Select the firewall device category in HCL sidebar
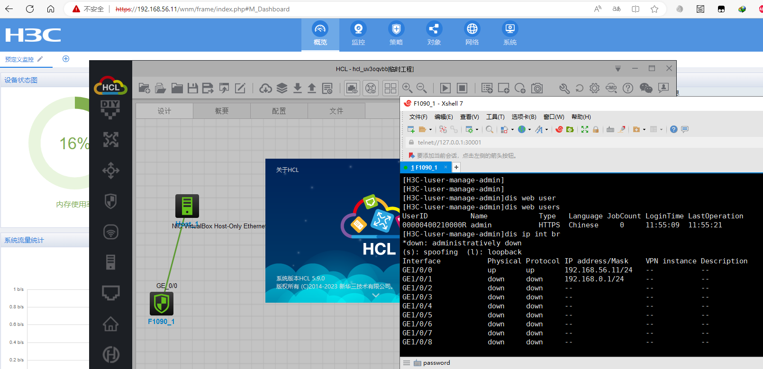Viewport: 763px width, 369px height. point(111,201)
